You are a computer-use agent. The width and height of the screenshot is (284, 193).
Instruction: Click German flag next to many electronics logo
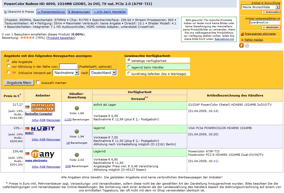pyautogui.click(x=27, y=154)
